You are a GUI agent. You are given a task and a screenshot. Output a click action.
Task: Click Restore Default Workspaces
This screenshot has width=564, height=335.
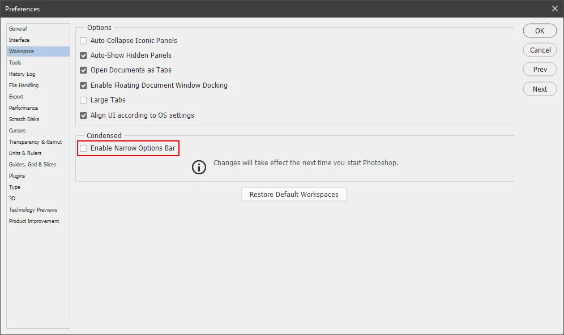click(x=294, y=195)
